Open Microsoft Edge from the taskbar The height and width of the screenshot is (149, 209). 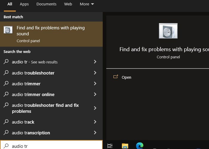tap(140, 146)
